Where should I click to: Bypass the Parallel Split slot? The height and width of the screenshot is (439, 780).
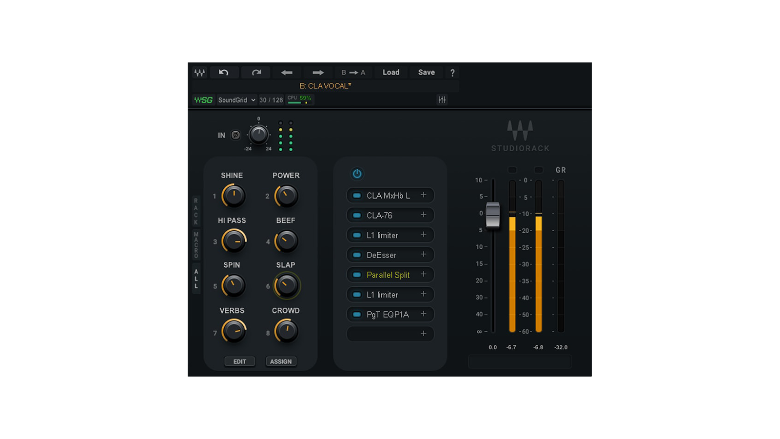[357, 275]
